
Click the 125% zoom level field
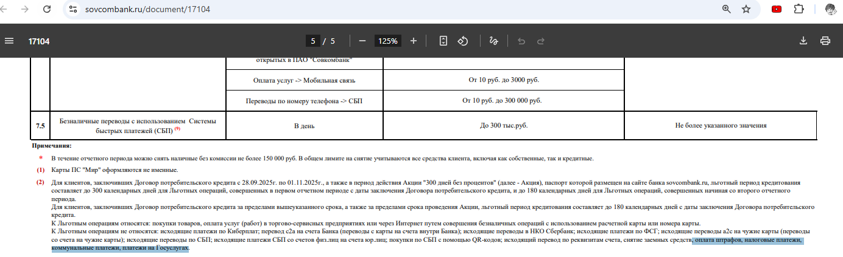388,41
